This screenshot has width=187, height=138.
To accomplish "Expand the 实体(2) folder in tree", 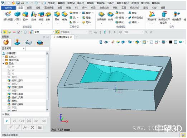I will click(x=3, y=57).
